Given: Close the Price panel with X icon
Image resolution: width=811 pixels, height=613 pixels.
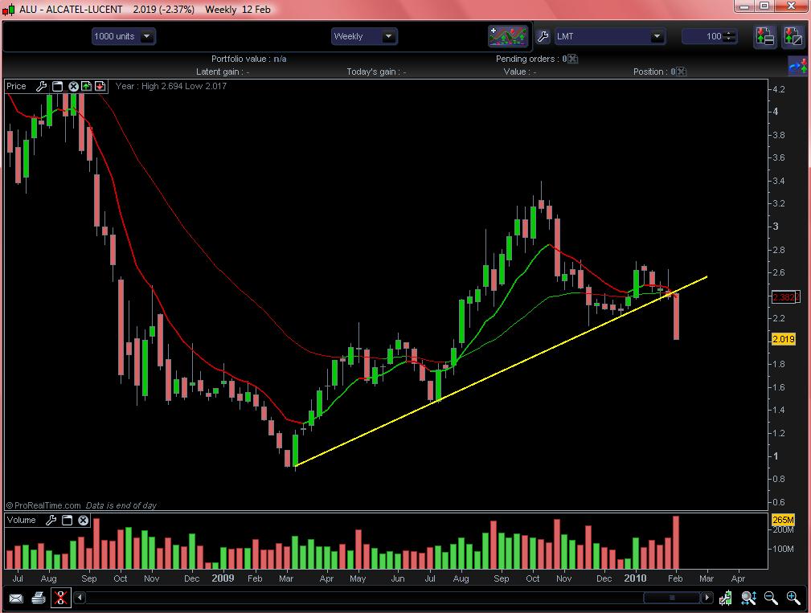Looking at the screenshot, I should pos(73,86).
